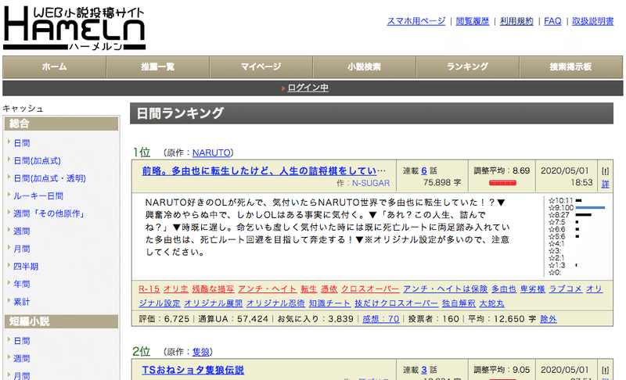The height and width of the screenshot is (380, 626).
Task: Open the first-ranked novel title 前略。多由也に転生
Action: [x=264, y=171]
